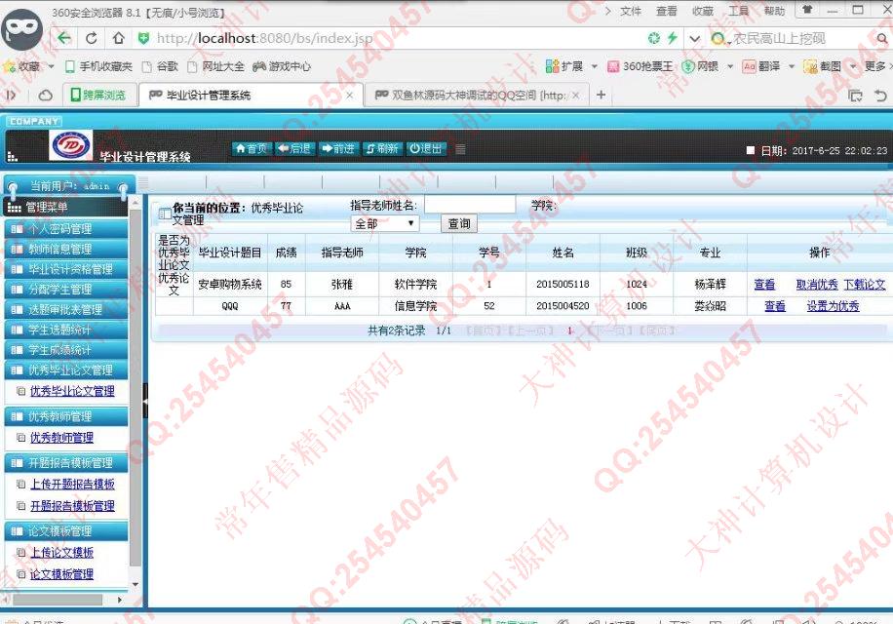Expand 教师信息管理 menu section
This screenshot has width=893, height=624.
tap(66, 249)
